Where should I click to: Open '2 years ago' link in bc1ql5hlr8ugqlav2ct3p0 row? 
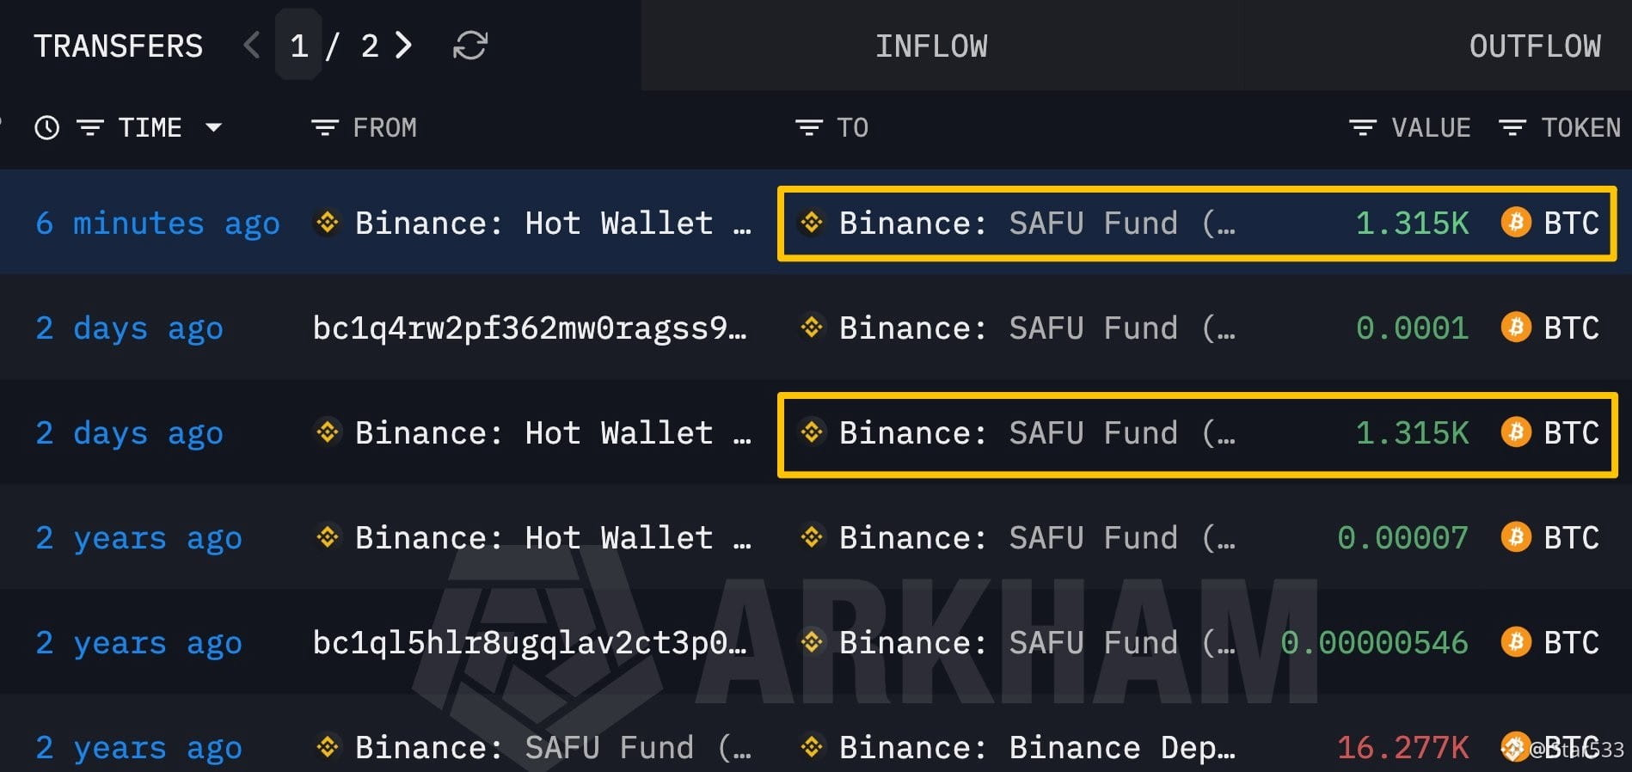click(x=138, y=643)
